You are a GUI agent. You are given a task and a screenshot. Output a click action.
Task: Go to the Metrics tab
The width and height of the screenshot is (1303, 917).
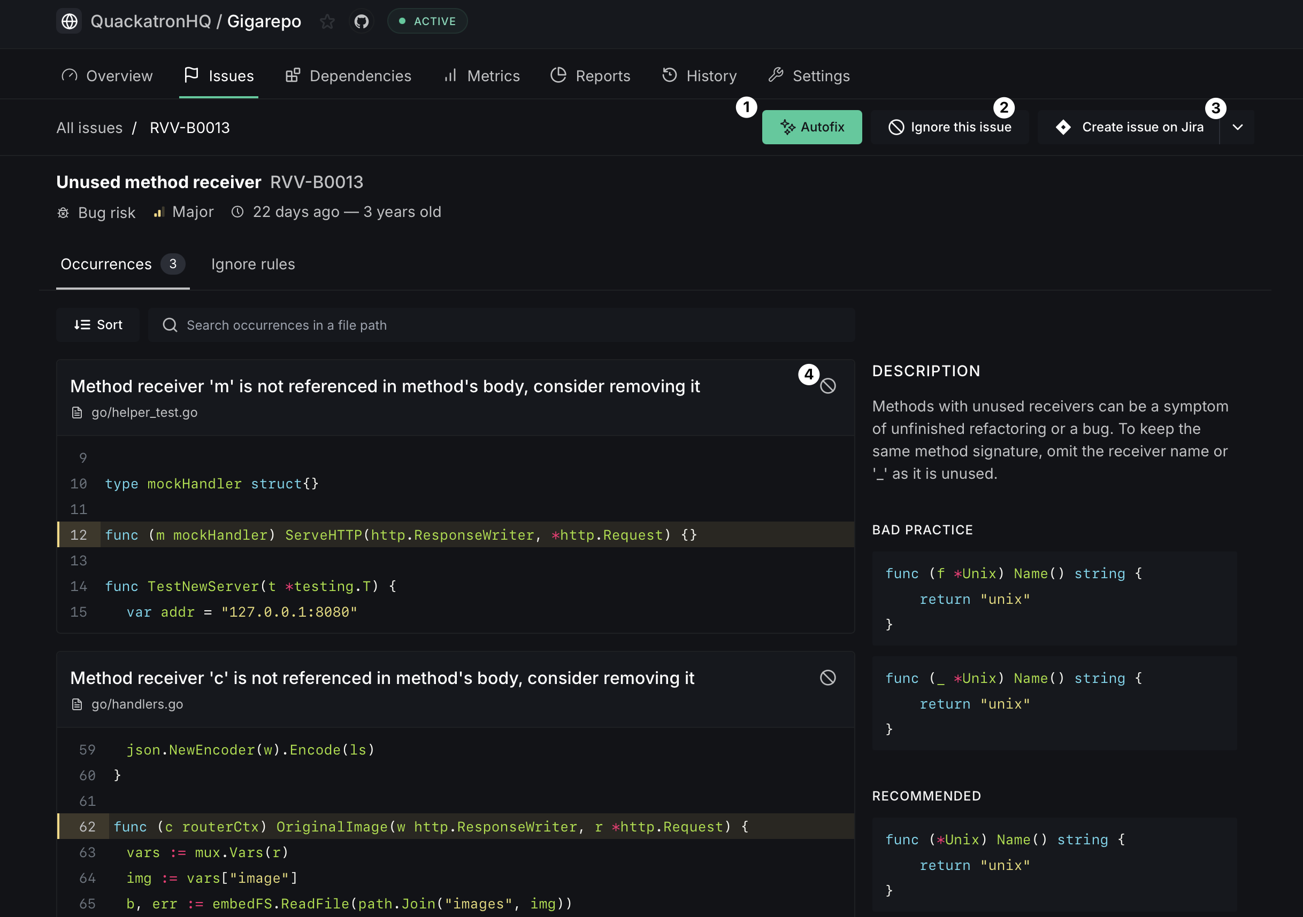click(x=481, y=76)
